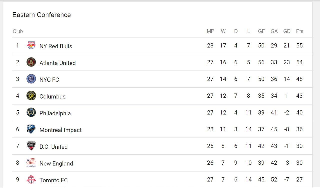Click the GF column header
The image size is (320, 188).
pos(261,31)
